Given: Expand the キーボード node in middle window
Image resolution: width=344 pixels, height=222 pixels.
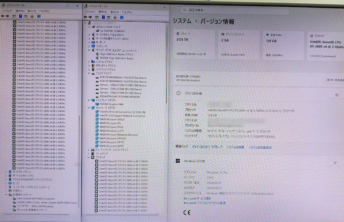Looking at the screenshot, I should click(x=89, y=42).
